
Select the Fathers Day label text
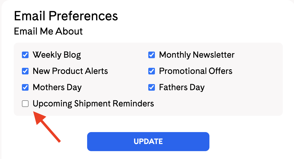(182, 87)
